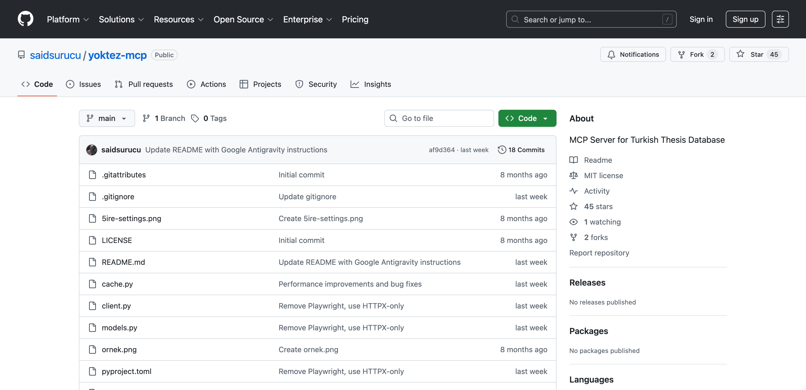The height and width of the screenshot is (390, 806).
Task: Click the file icon next to .gitattributes
Action: click(92, 175)
